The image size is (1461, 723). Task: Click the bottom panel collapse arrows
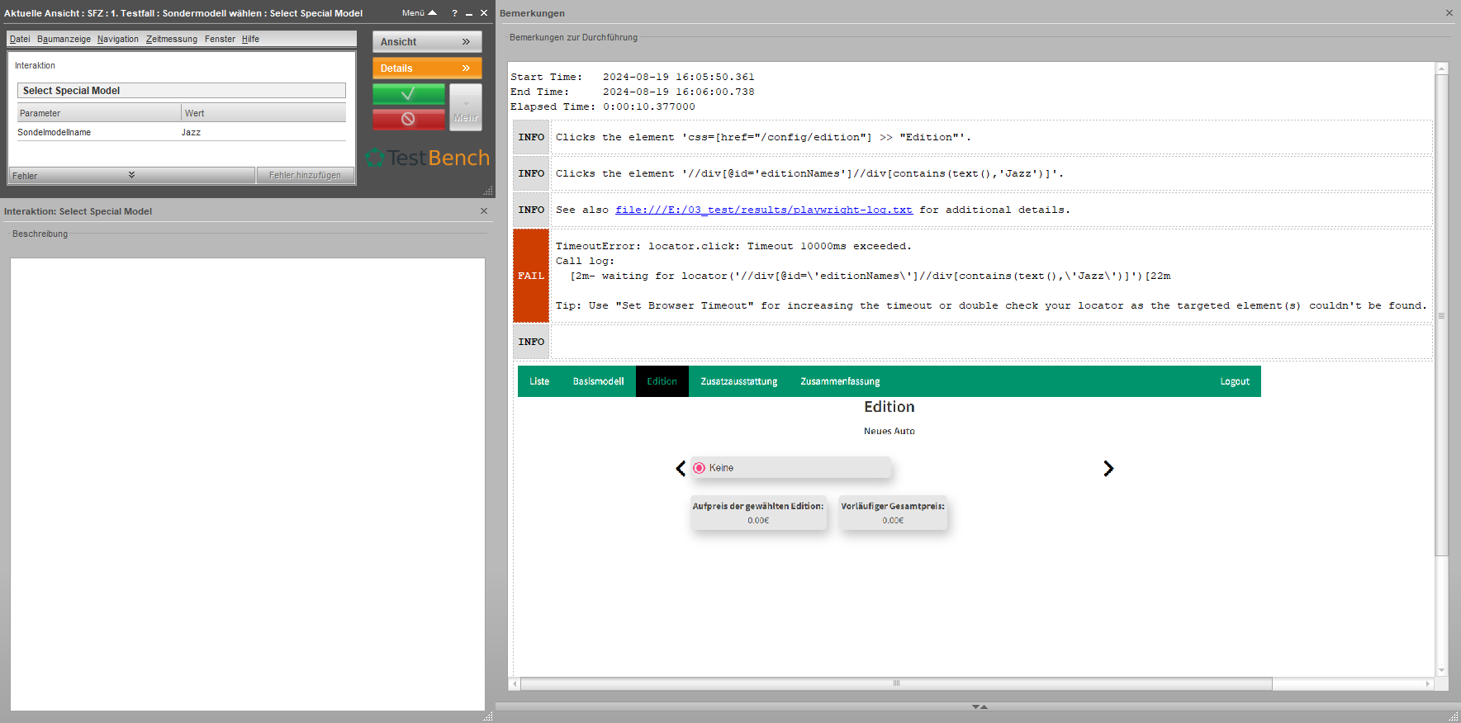click(x=980, y=706)
